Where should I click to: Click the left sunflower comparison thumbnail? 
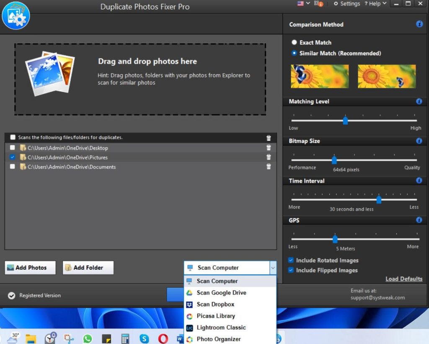click(320, 76)
